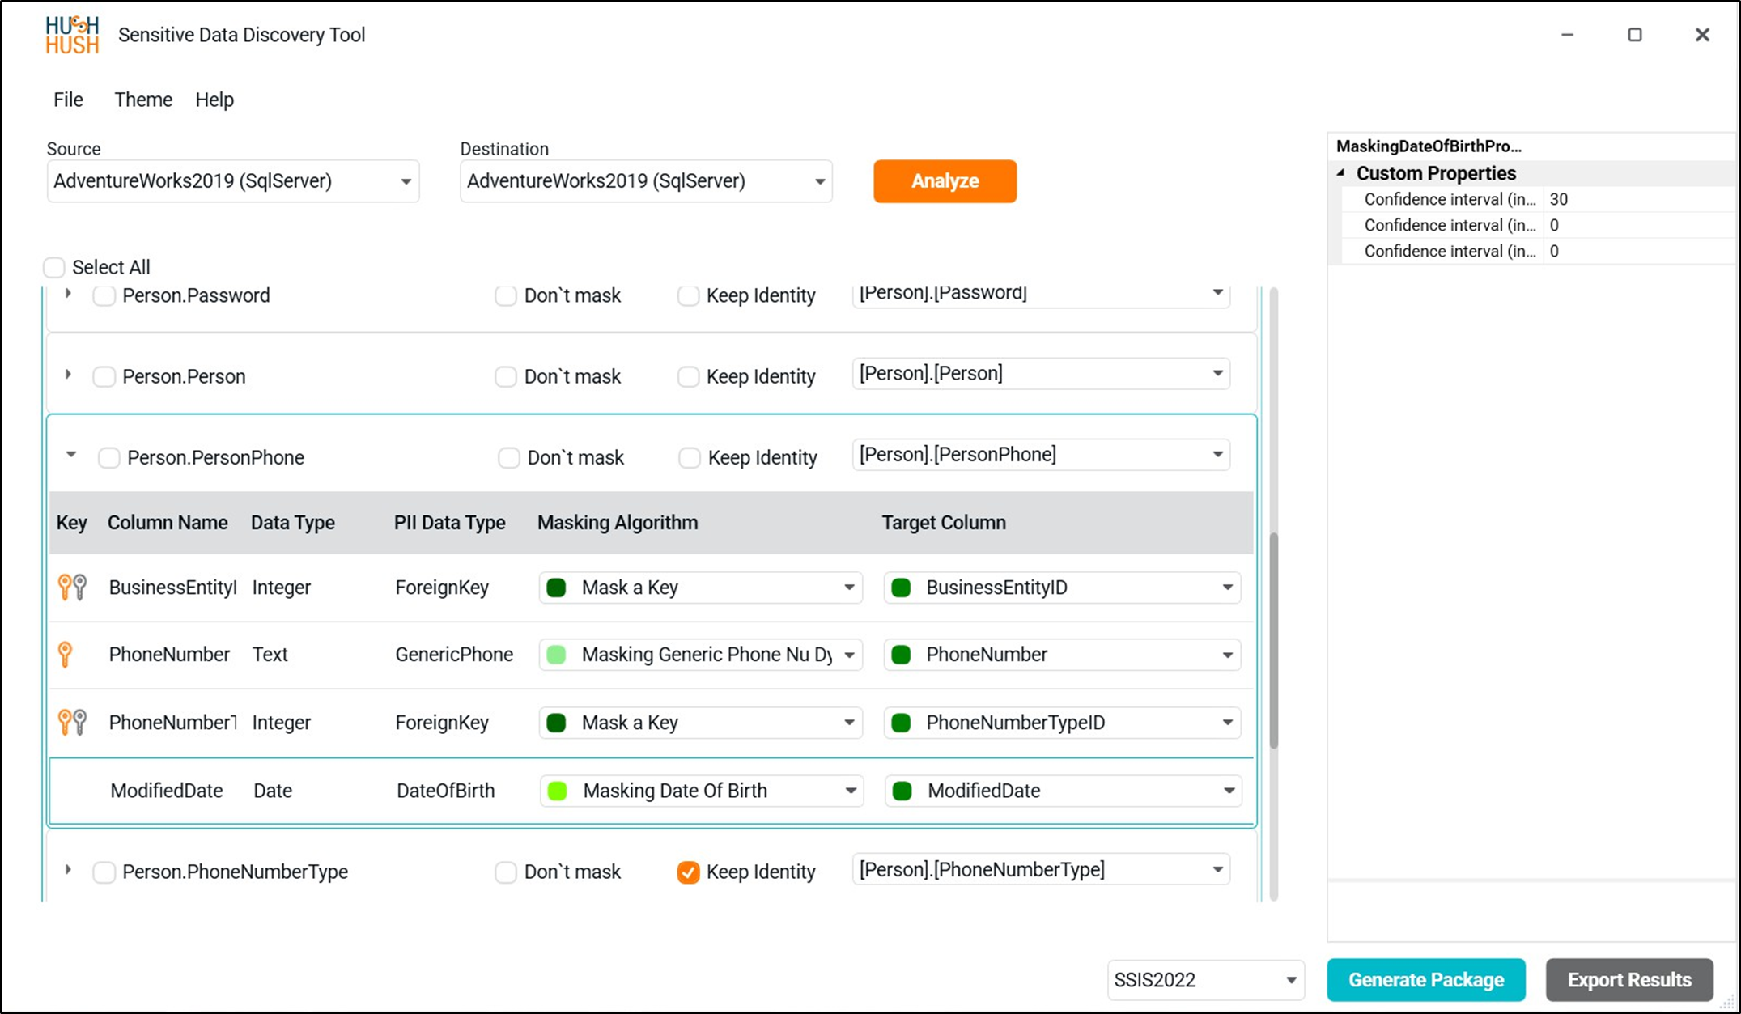Viewport: 1741px width, 1014px height.
Task: Click green swatch next to PhoneNumberTypeID target column
Action: point(901,723)
